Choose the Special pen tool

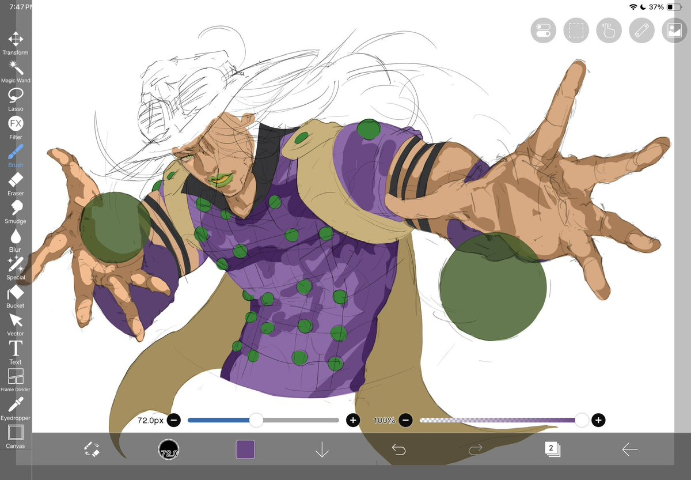[15, 269]
